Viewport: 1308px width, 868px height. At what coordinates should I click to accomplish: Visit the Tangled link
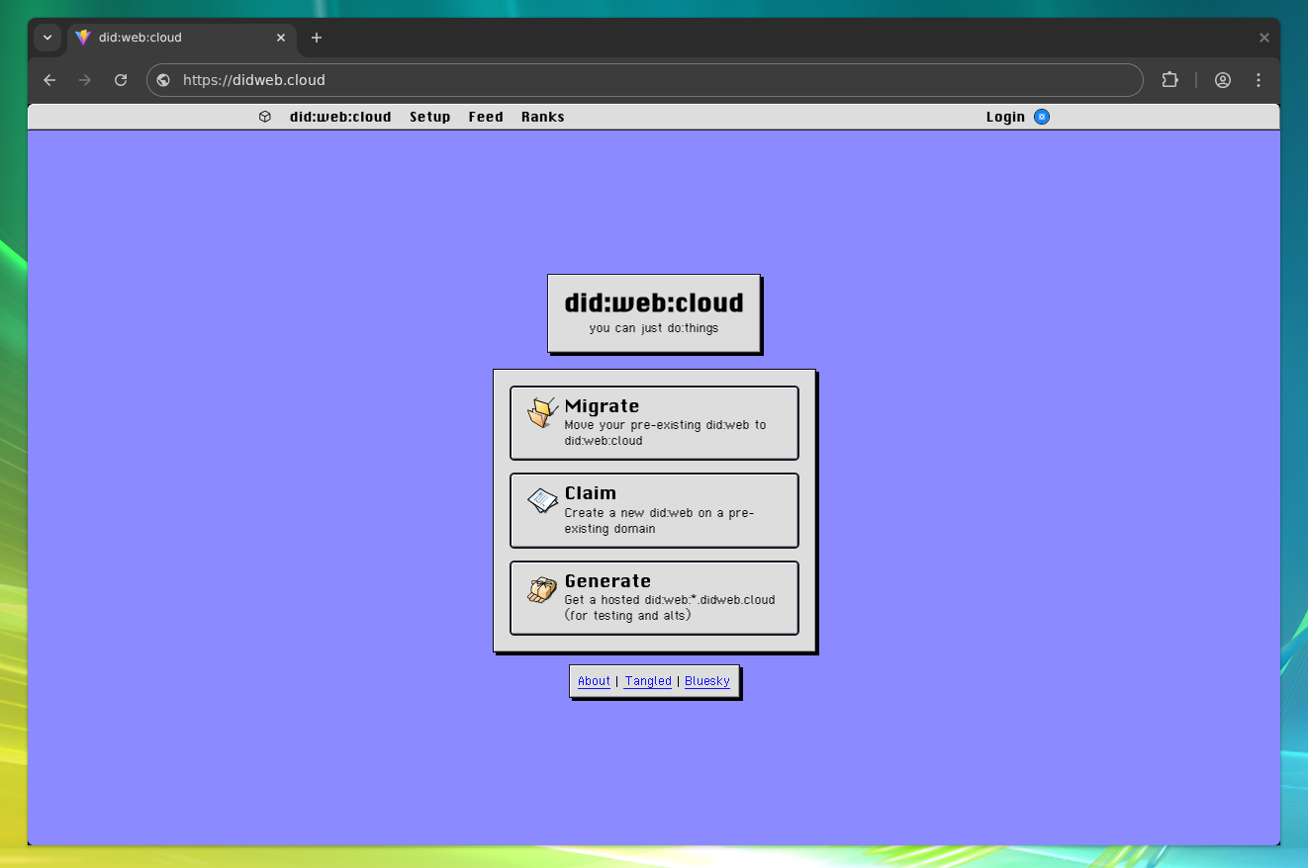coord(648,681)
